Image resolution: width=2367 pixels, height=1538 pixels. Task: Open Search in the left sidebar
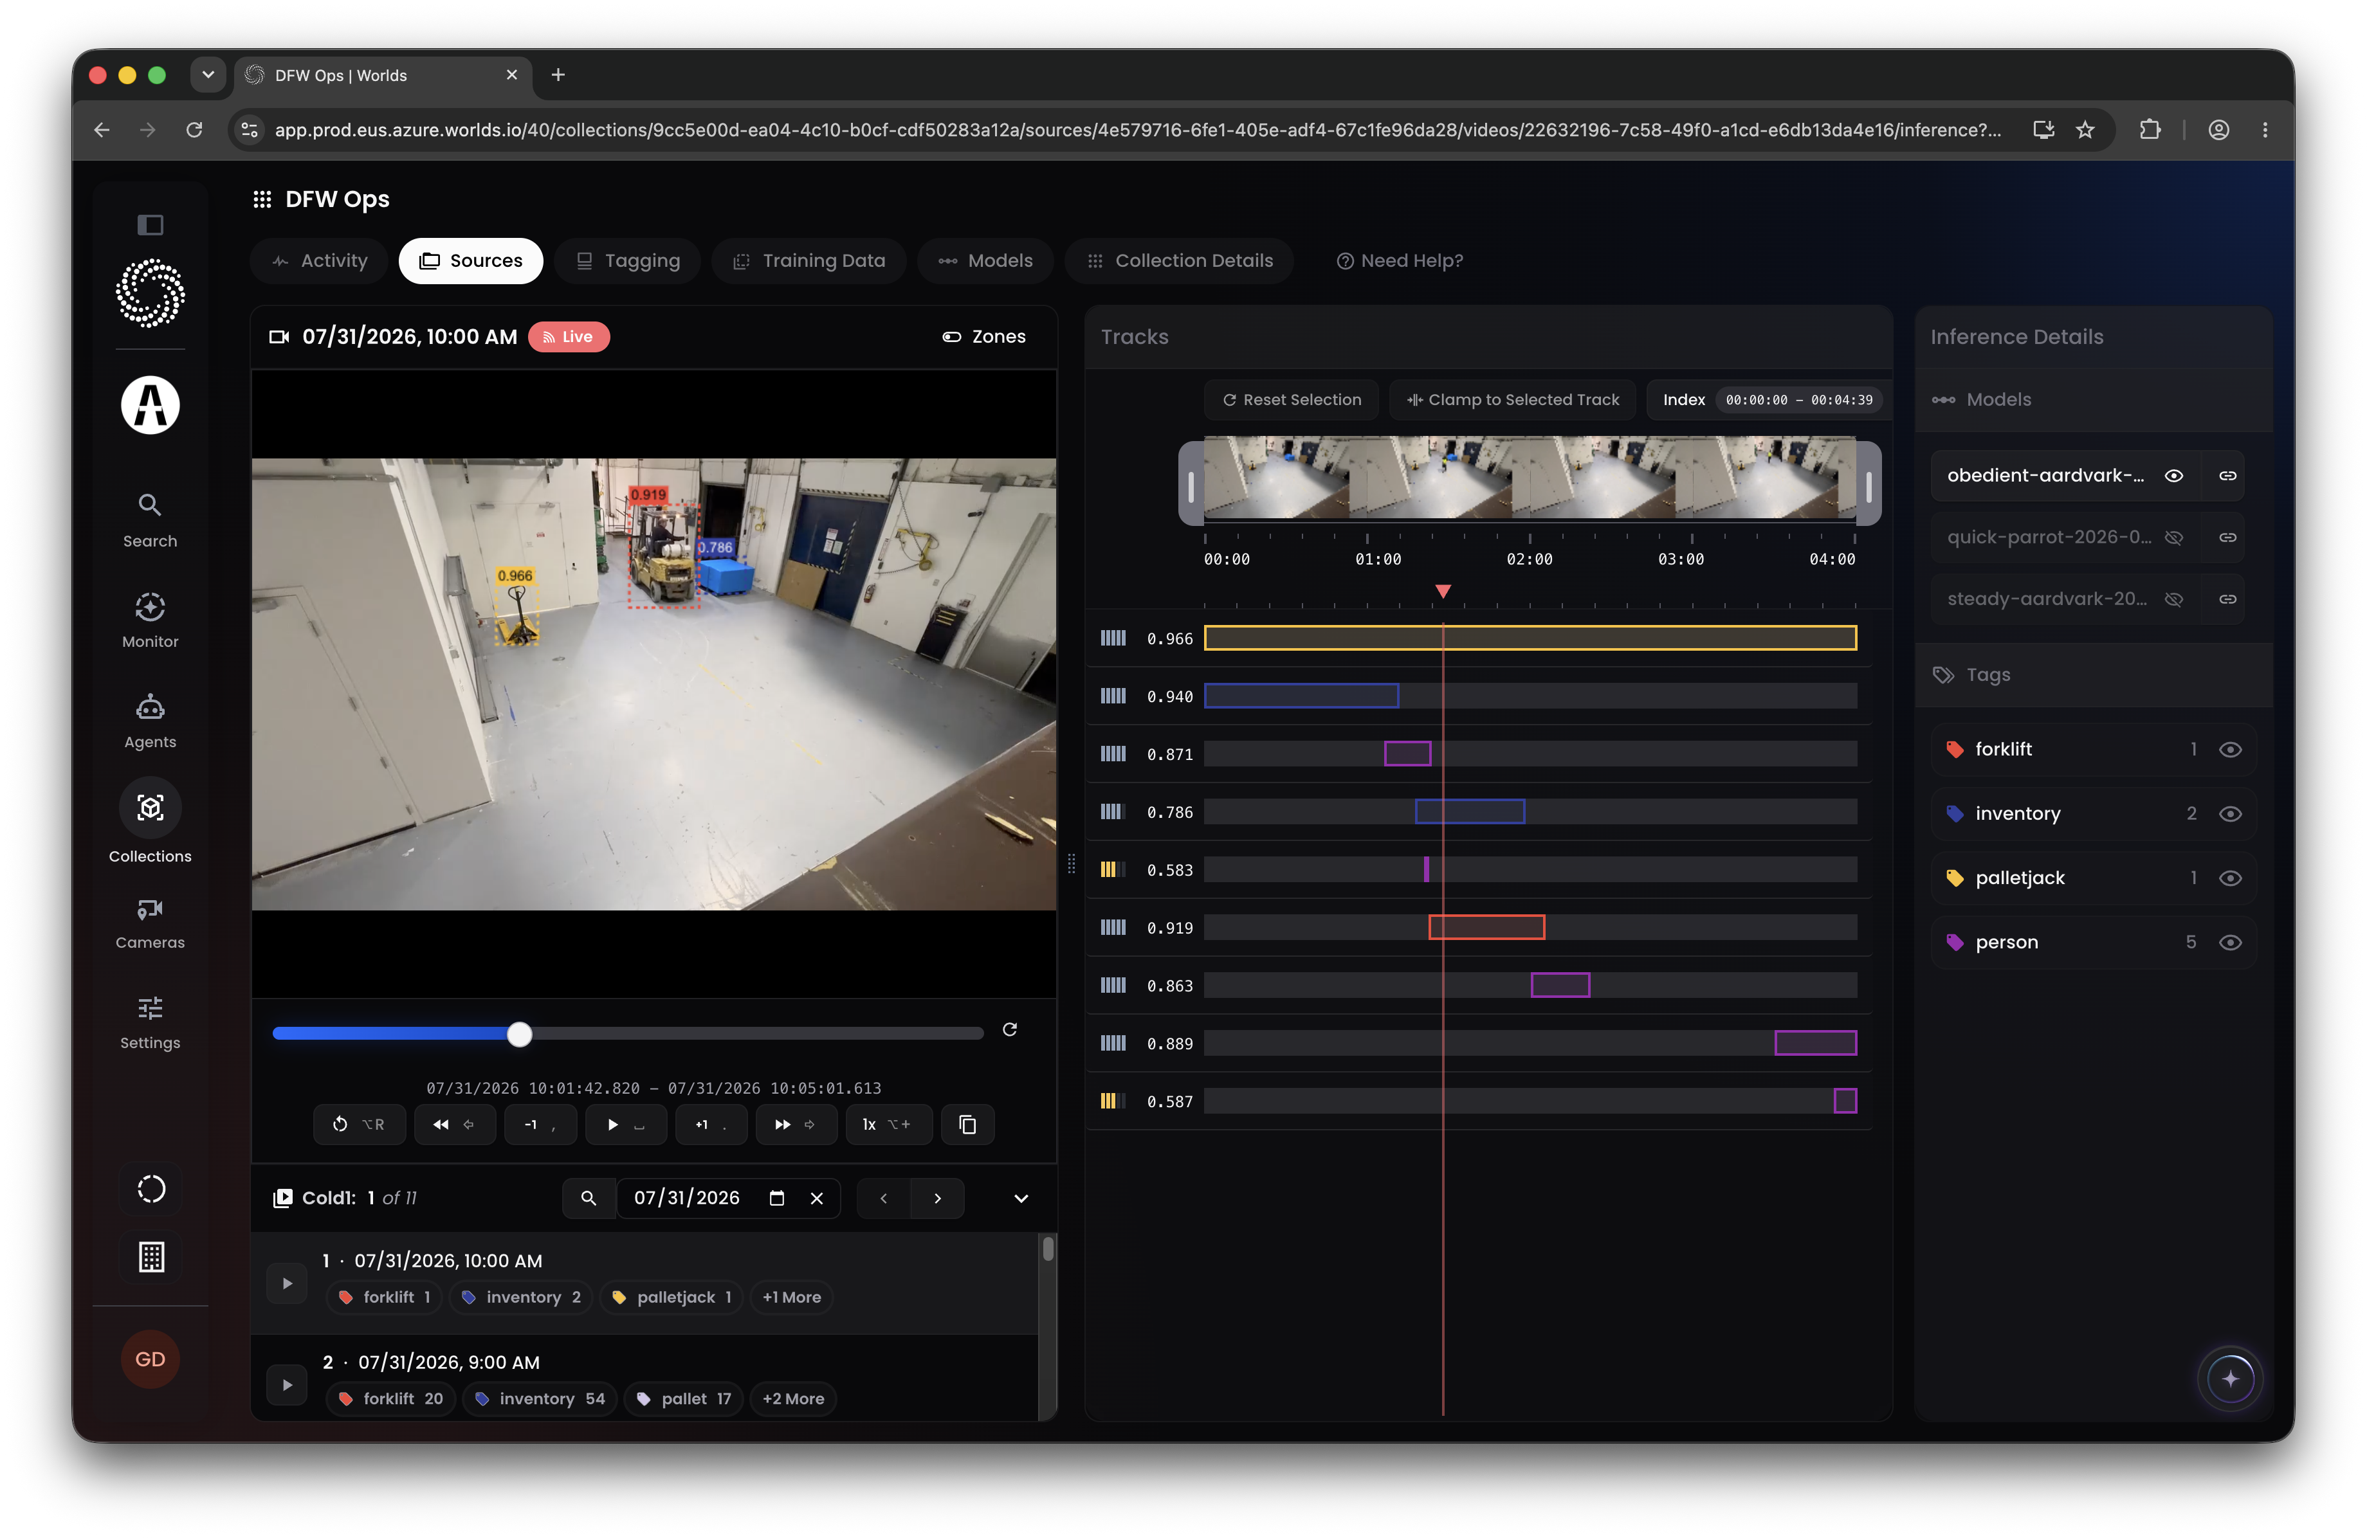coord(150,520)
